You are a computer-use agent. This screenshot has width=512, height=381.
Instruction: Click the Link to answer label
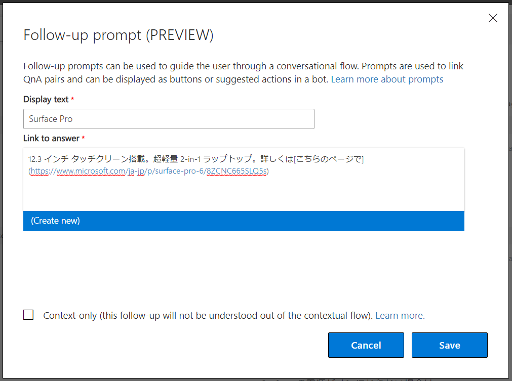coord(51,138)
